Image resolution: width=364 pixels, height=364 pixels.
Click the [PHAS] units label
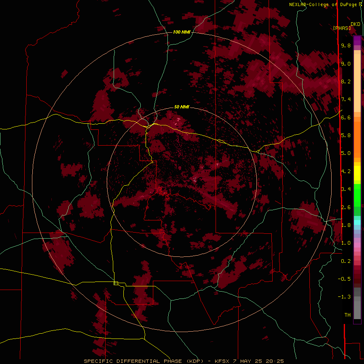pyautogui.click(x=342, y=28)
